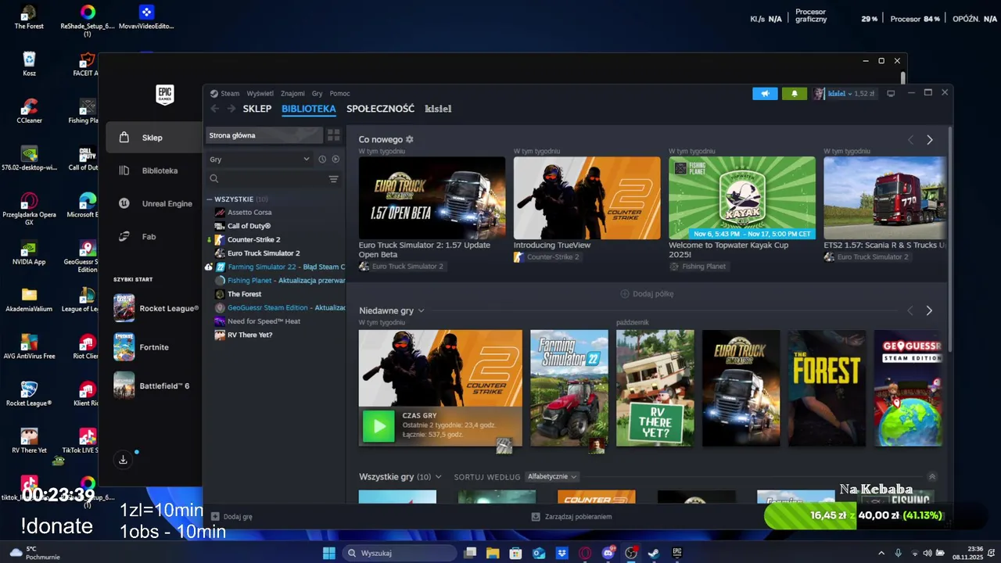Select Need for Speed Heat in list
1001x563 pixels.
(263, 321)
